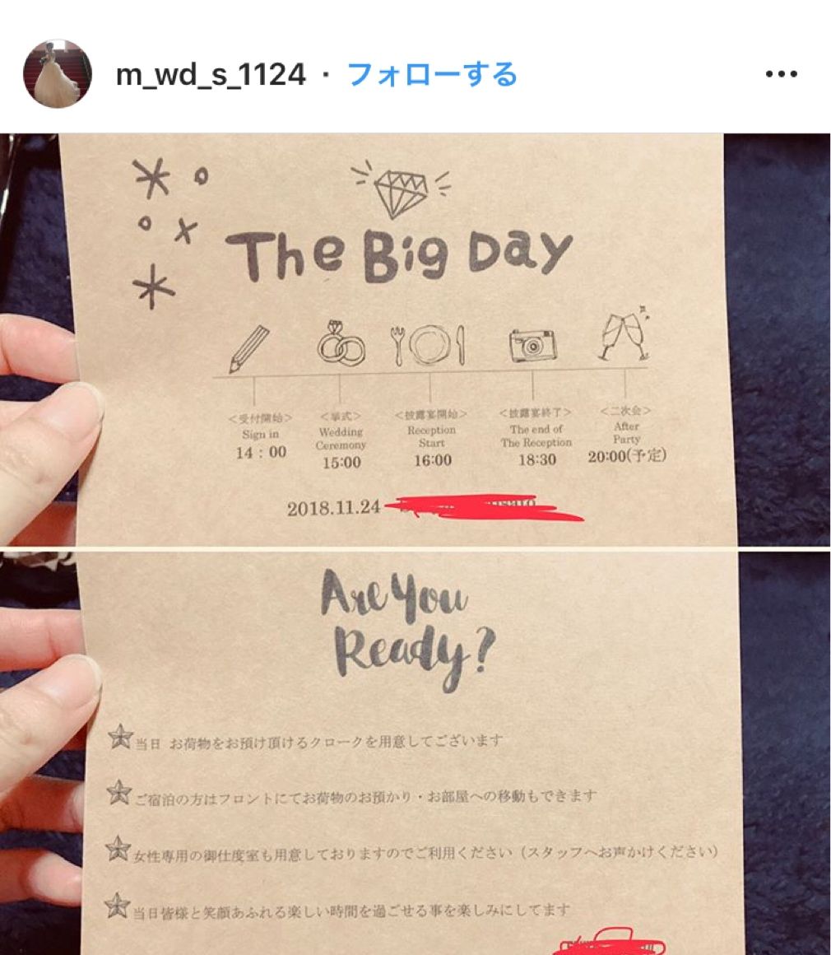Click the 2018.11.24 date text
Image resolution: width=831 pixels, height=955 pixels.
pos(333,508)
